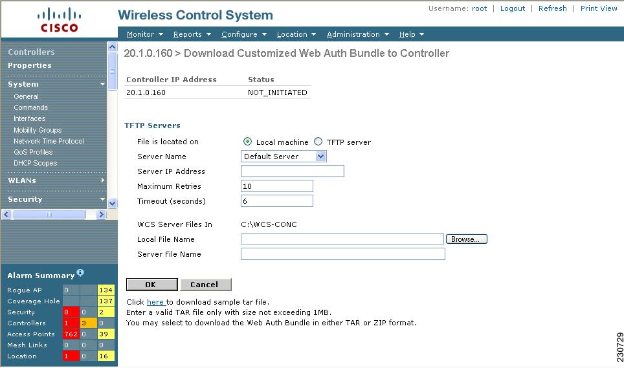The width and height of the screenshot is (624, 368).
Task: Click sidebar horizontal scroll left arrow
Action: [6, 215]
